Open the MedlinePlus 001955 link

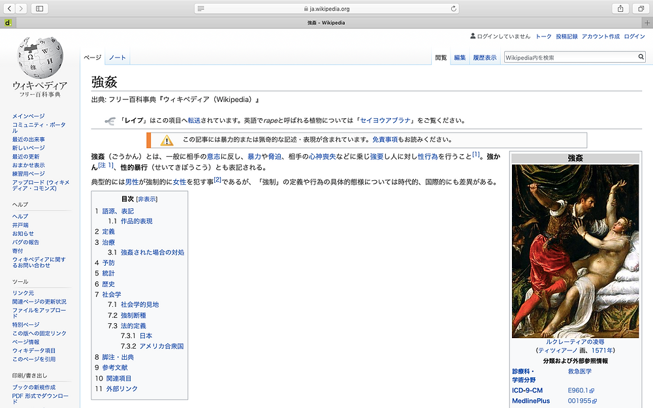582,401
